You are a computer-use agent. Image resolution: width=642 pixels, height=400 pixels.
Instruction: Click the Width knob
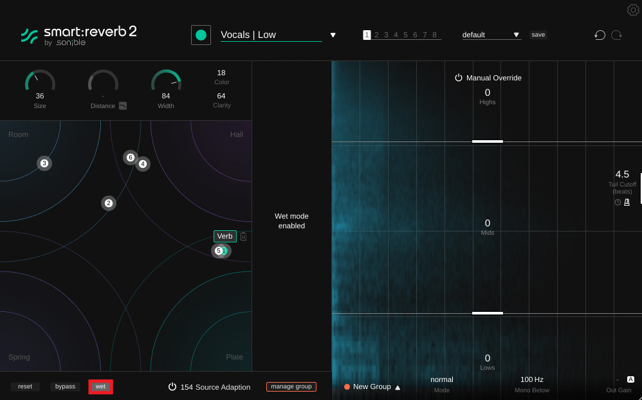(166, 81)
